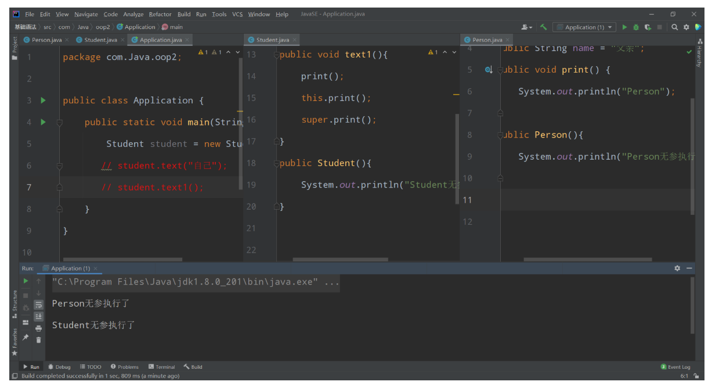This screenshot has height=385, width=719.
Task: Open the Build tool window button
Action: pos(193,367)
